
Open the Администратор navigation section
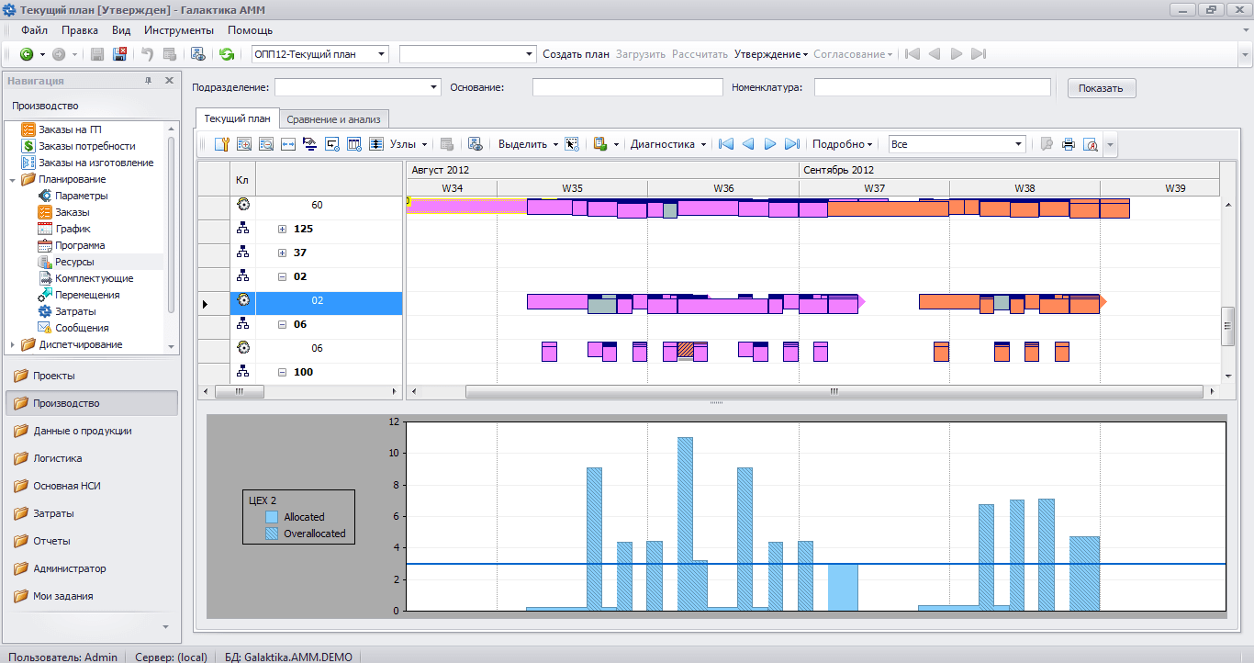[92, 568]
